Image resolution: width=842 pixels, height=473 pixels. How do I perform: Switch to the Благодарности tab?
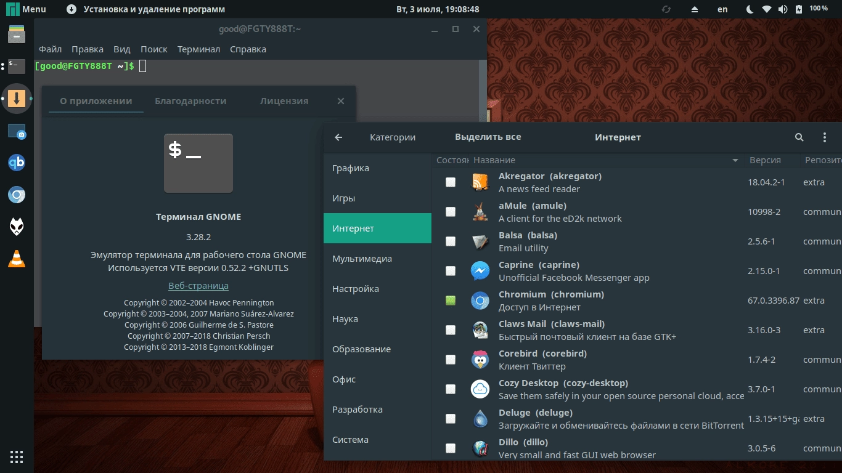[x=190, y=101]
